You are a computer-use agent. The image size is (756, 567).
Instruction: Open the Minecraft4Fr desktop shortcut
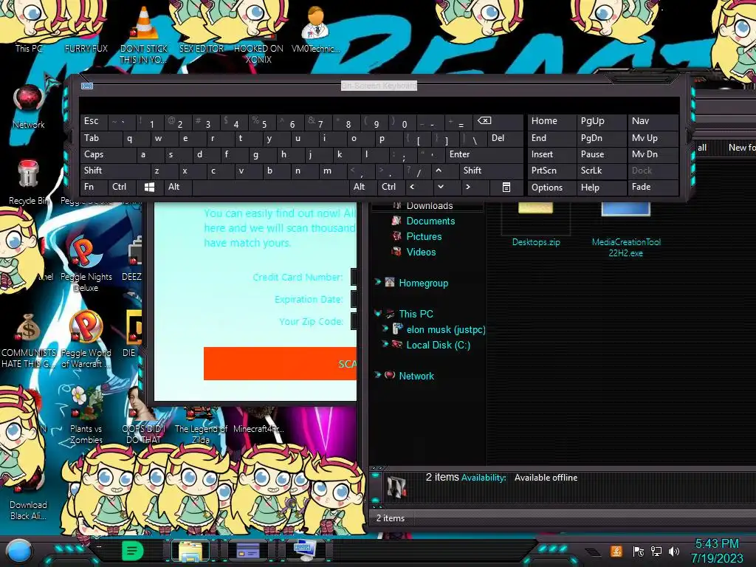[258, 422]
